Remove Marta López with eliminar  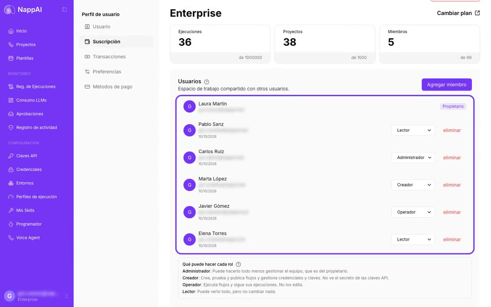452,185
